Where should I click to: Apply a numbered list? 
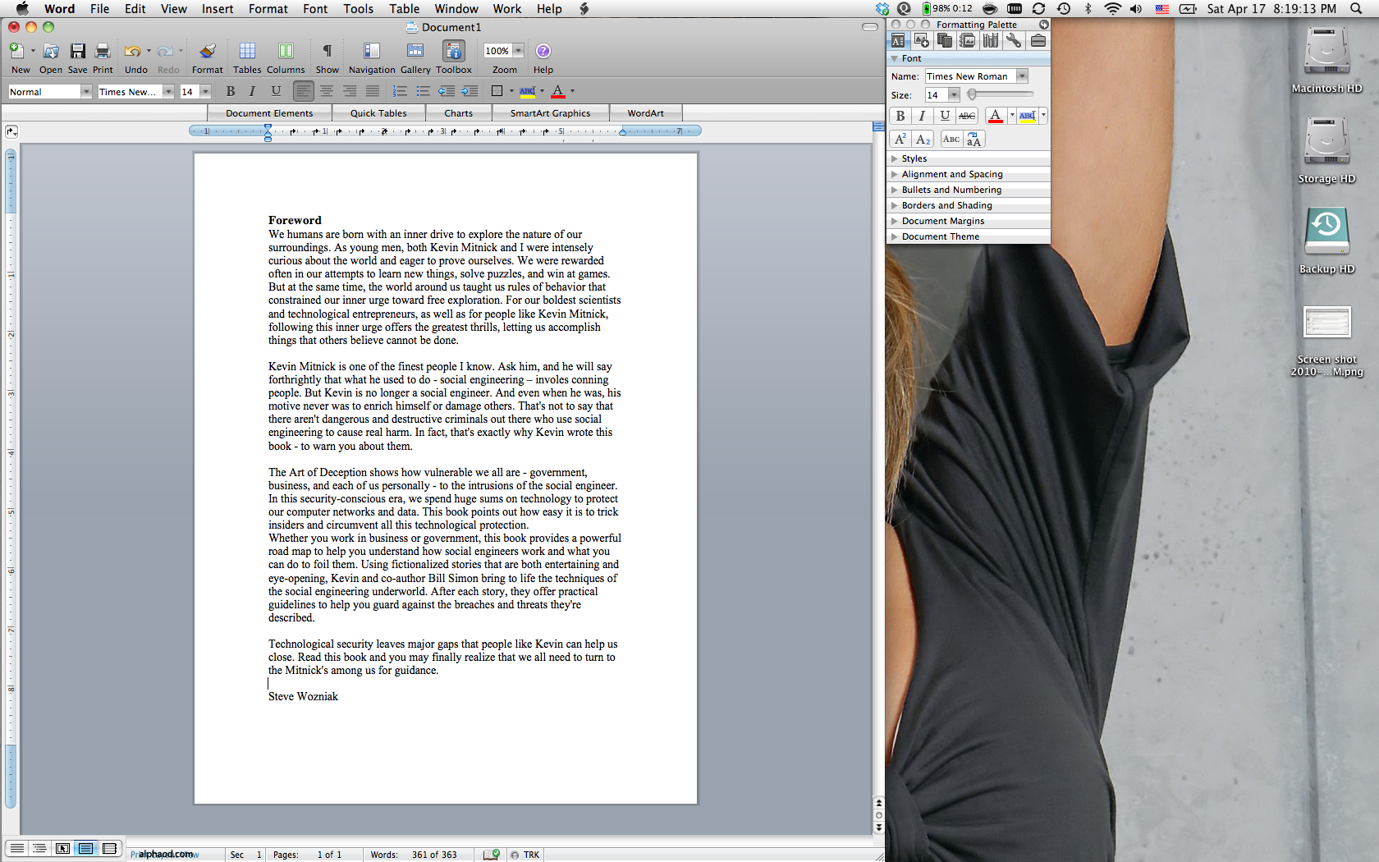tap(400, 91)
